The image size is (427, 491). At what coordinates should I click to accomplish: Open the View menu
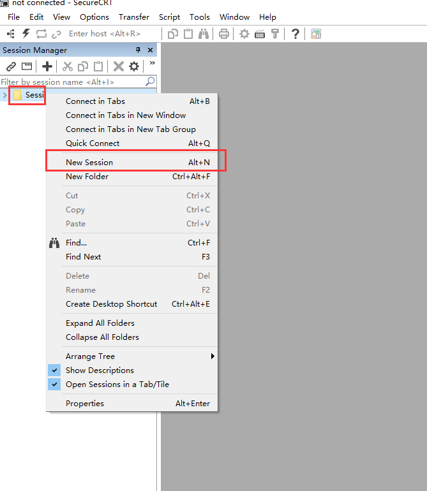coord(61,17)
